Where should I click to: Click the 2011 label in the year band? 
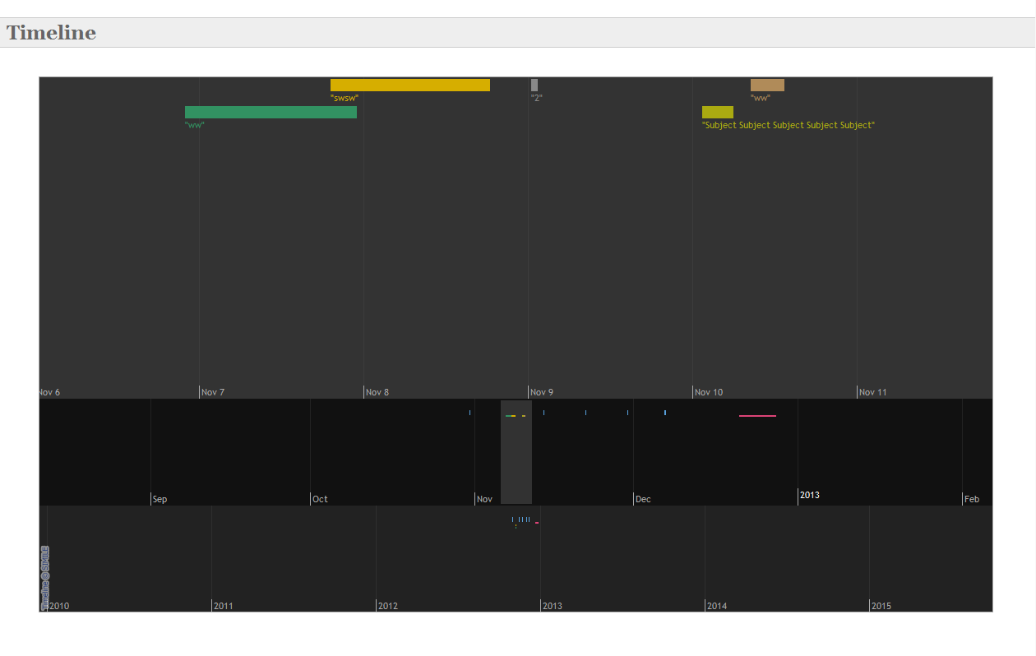point(223,606)
